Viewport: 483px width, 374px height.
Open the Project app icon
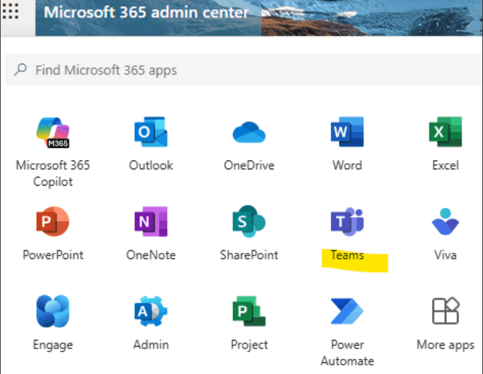point(249,311)
